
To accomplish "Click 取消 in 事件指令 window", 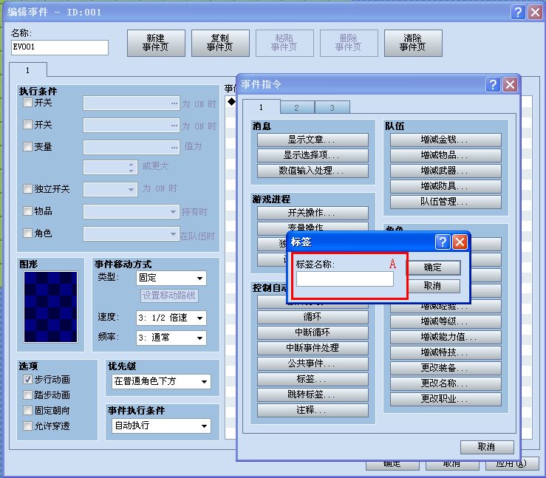I will pyautogui.click(x=487, y=447).
